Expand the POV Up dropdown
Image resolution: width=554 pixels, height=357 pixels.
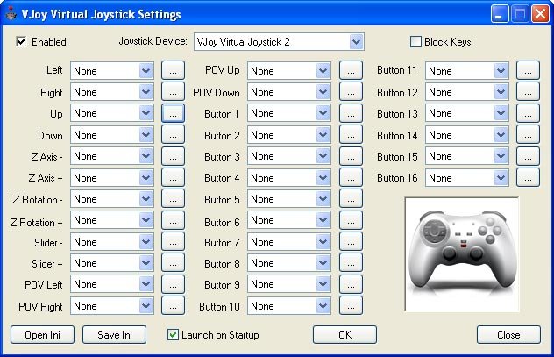pos(289,71)
